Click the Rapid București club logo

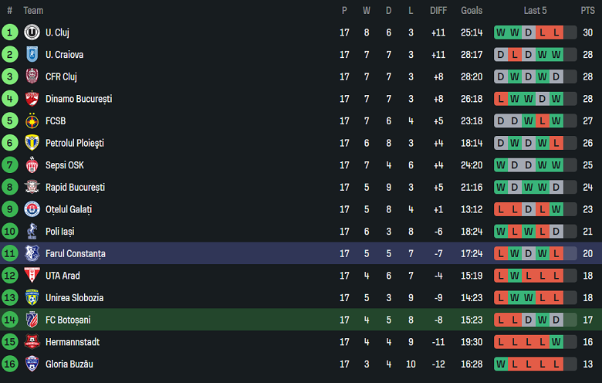(32, 188)
